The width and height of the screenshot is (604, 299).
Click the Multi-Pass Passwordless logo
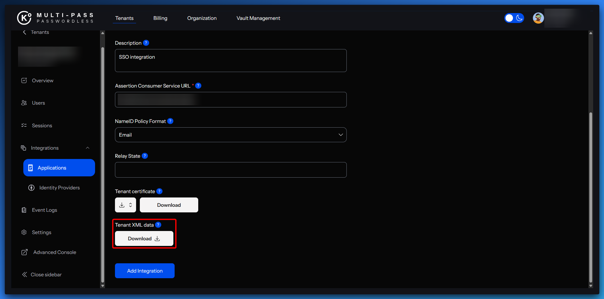pyautogui.click(x=55, y=18)
